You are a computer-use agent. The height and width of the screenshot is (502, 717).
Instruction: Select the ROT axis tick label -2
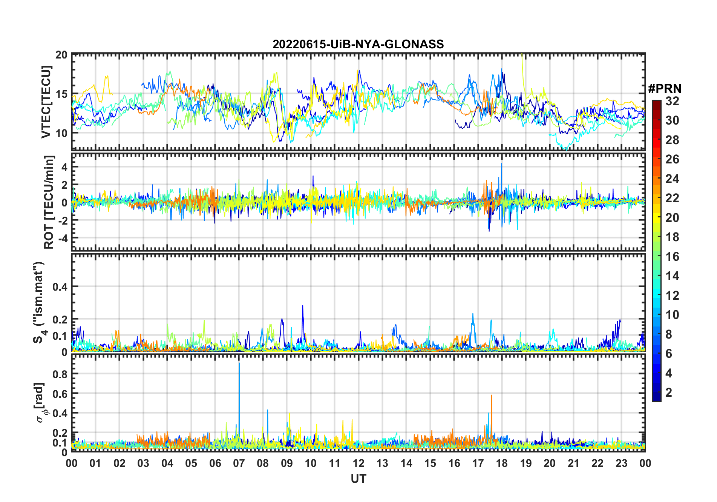[x=63, y=220]
